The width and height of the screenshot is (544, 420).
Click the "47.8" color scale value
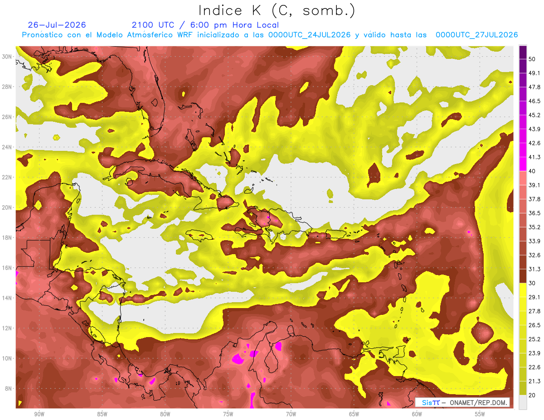534,87
